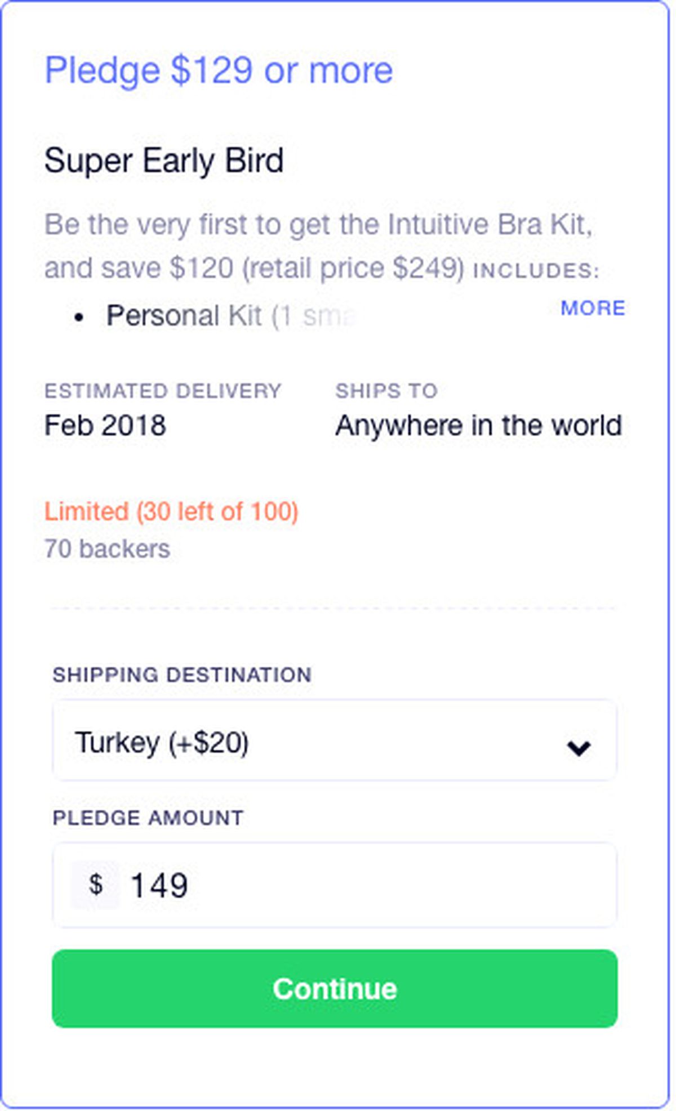Open the Shipping Destination dropdown
Image resolution: width=676 pixels, height=1111 pixels.
335,740
